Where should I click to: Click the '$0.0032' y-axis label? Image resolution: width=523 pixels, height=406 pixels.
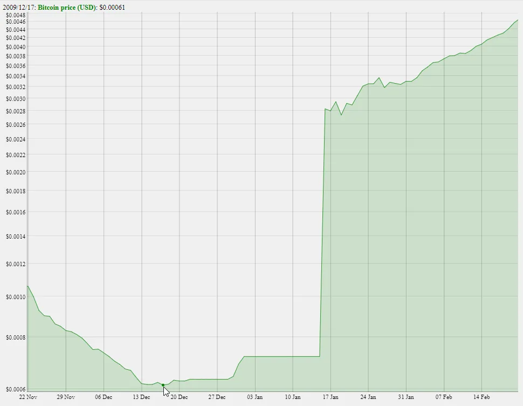point(16,87)
